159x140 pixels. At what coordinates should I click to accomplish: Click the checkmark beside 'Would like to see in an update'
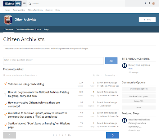click(x=6, y=114)
